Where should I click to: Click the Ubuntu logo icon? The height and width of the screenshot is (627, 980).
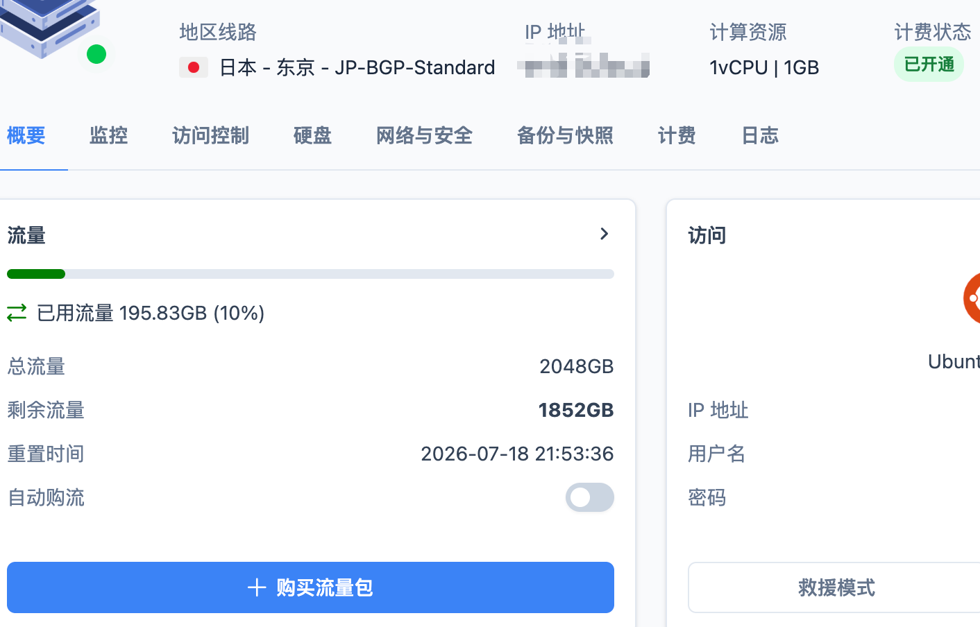point(972,298)
